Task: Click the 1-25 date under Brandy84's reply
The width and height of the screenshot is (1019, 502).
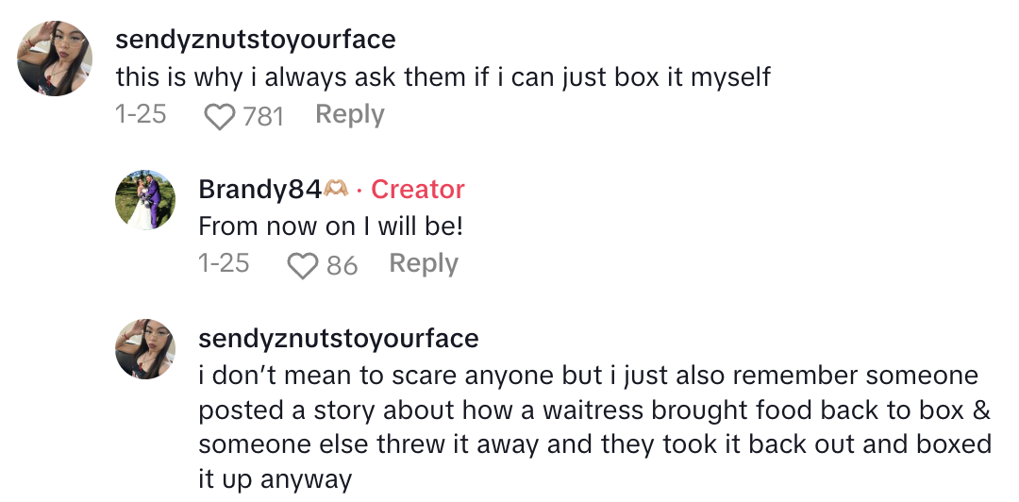Action: tap(224, 264)
